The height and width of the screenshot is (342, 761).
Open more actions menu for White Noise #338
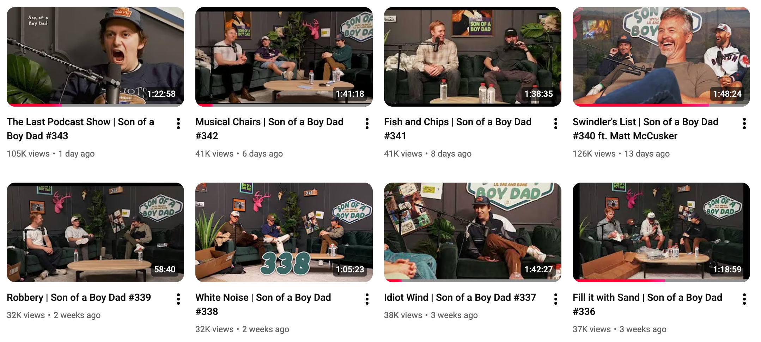click(367, 299)
